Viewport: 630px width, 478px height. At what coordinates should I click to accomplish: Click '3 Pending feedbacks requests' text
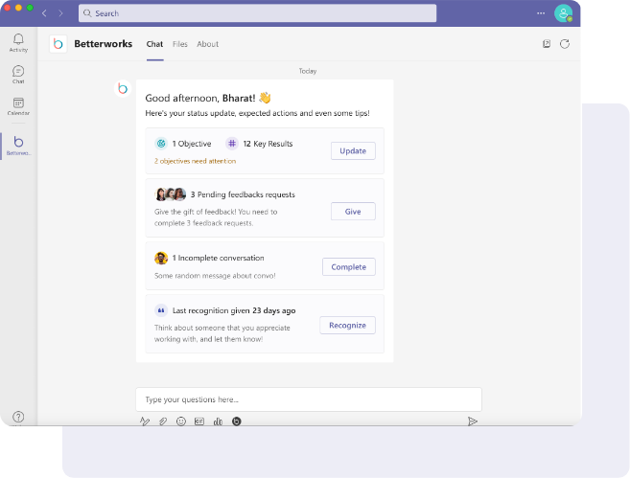point(243,194)
